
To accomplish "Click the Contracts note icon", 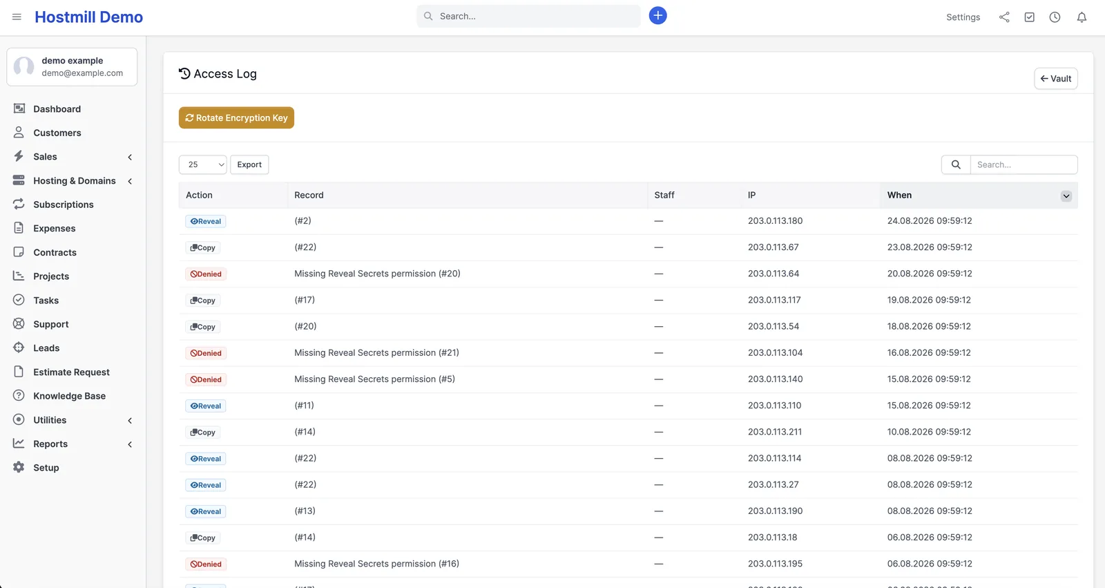I will click(19, 252).
